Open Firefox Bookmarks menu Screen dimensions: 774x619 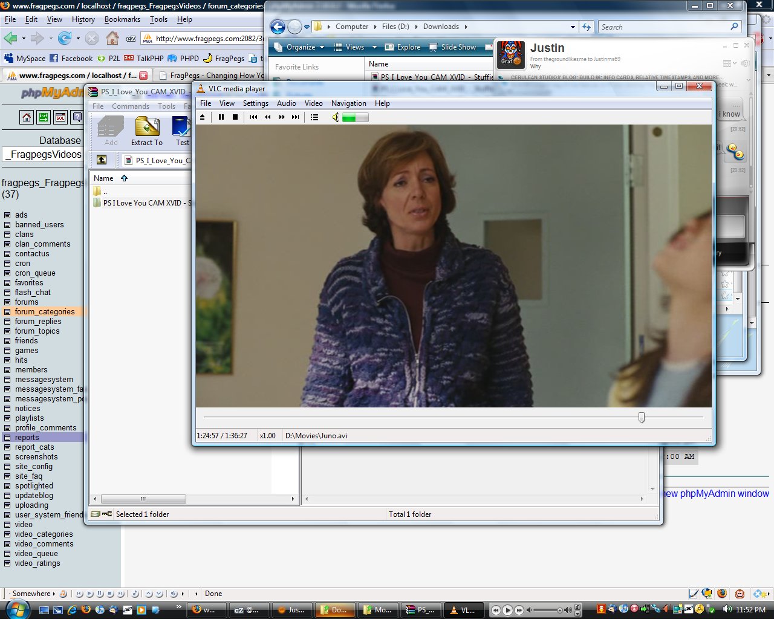122,19
